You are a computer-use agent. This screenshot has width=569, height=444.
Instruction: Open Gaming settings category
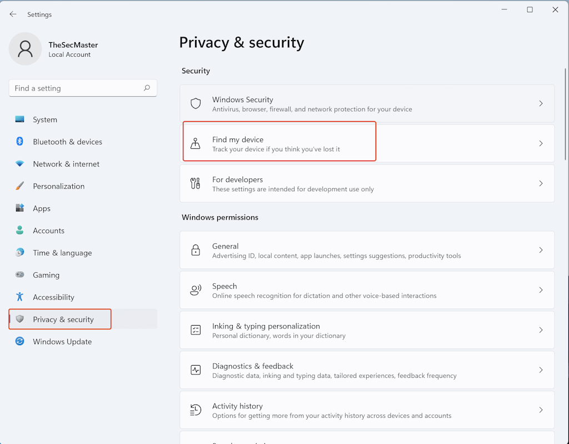[83, 275]
